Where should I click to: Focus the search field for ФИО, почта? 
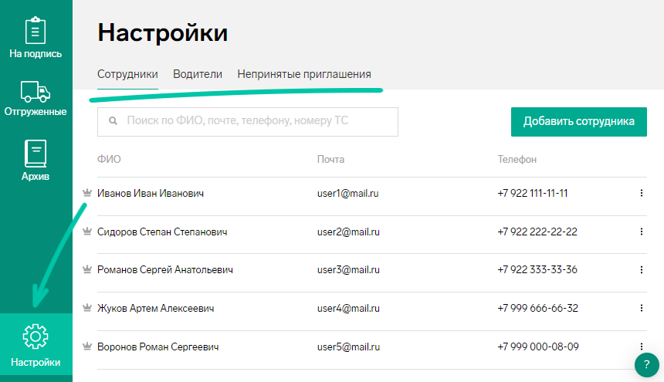(248, 122)
